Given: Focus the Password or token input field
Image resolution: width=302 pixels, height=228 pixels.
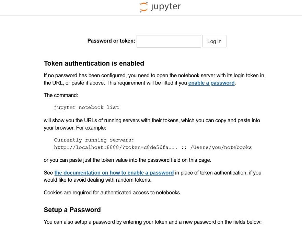Looking at the screenshot, I should (169, 41).
